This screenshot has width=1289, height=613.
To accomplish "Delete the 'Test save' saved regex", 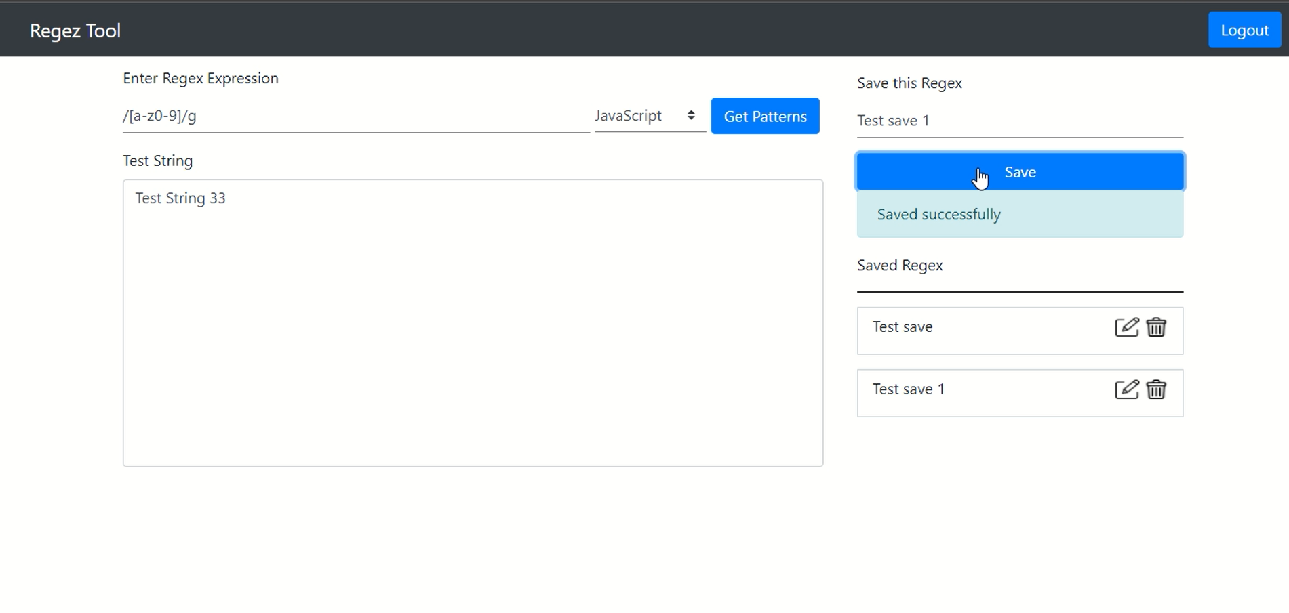I will [x=1156, y=327].
